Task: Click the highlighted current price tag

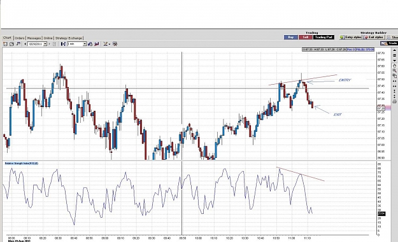Action: (x=381, y=108)
